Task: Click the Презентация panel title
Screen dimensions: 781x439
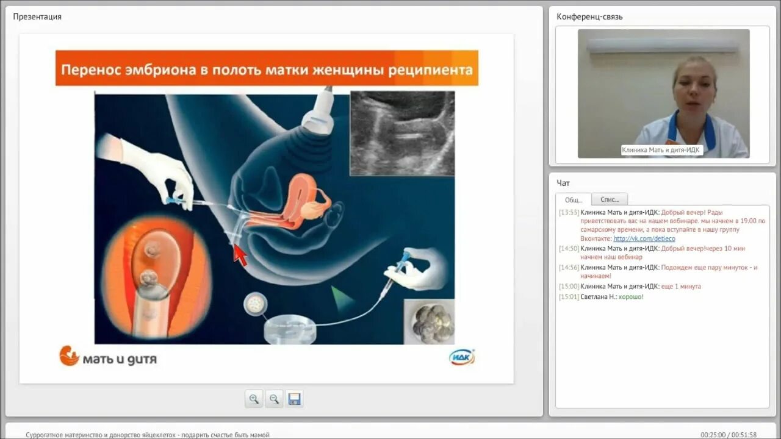Action: pos(37,17)
